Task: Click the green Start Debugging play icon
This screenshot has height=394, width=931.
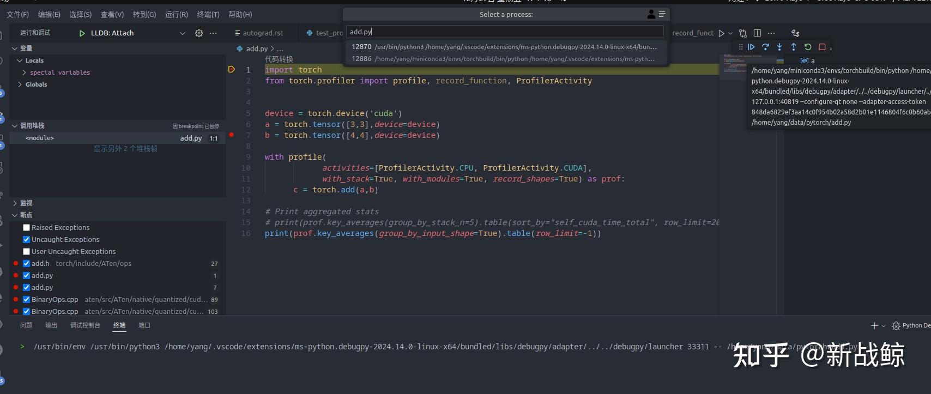Action: pos(82,33)
